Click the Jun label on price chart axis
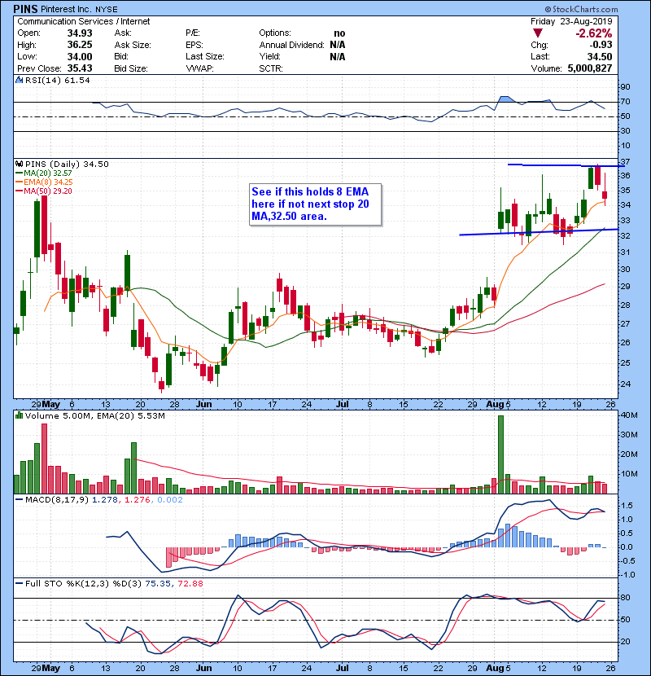651x676 pixels. point(203,405)
